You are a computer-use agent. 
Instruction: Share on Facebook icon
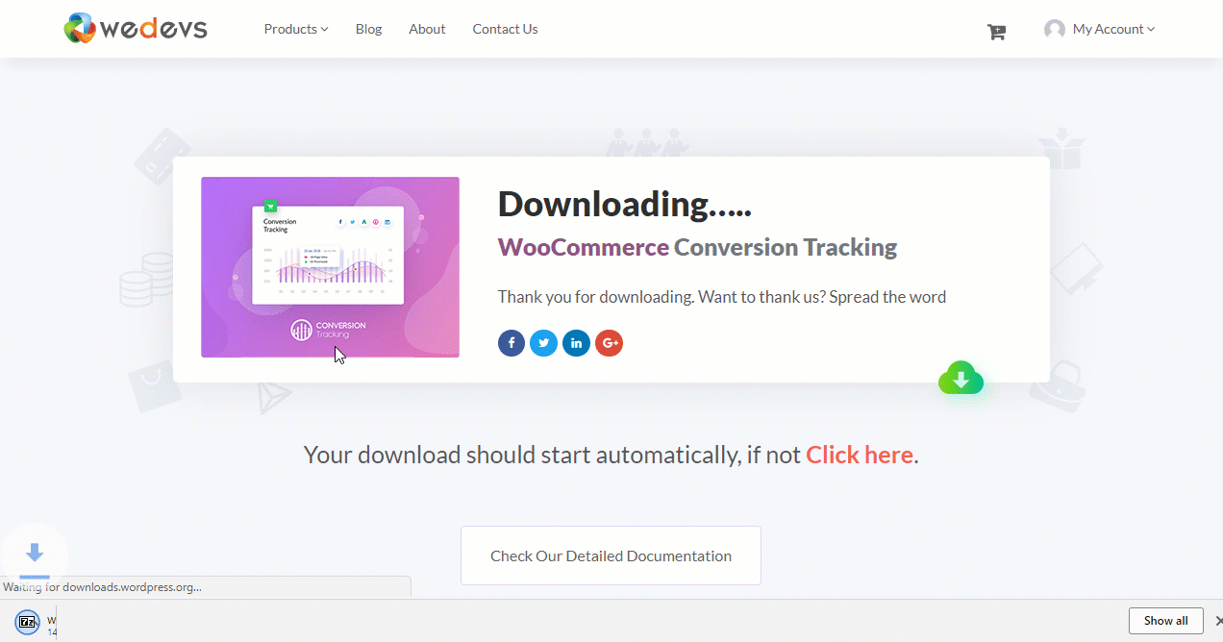pyautogui.click(x=512, y=342)
